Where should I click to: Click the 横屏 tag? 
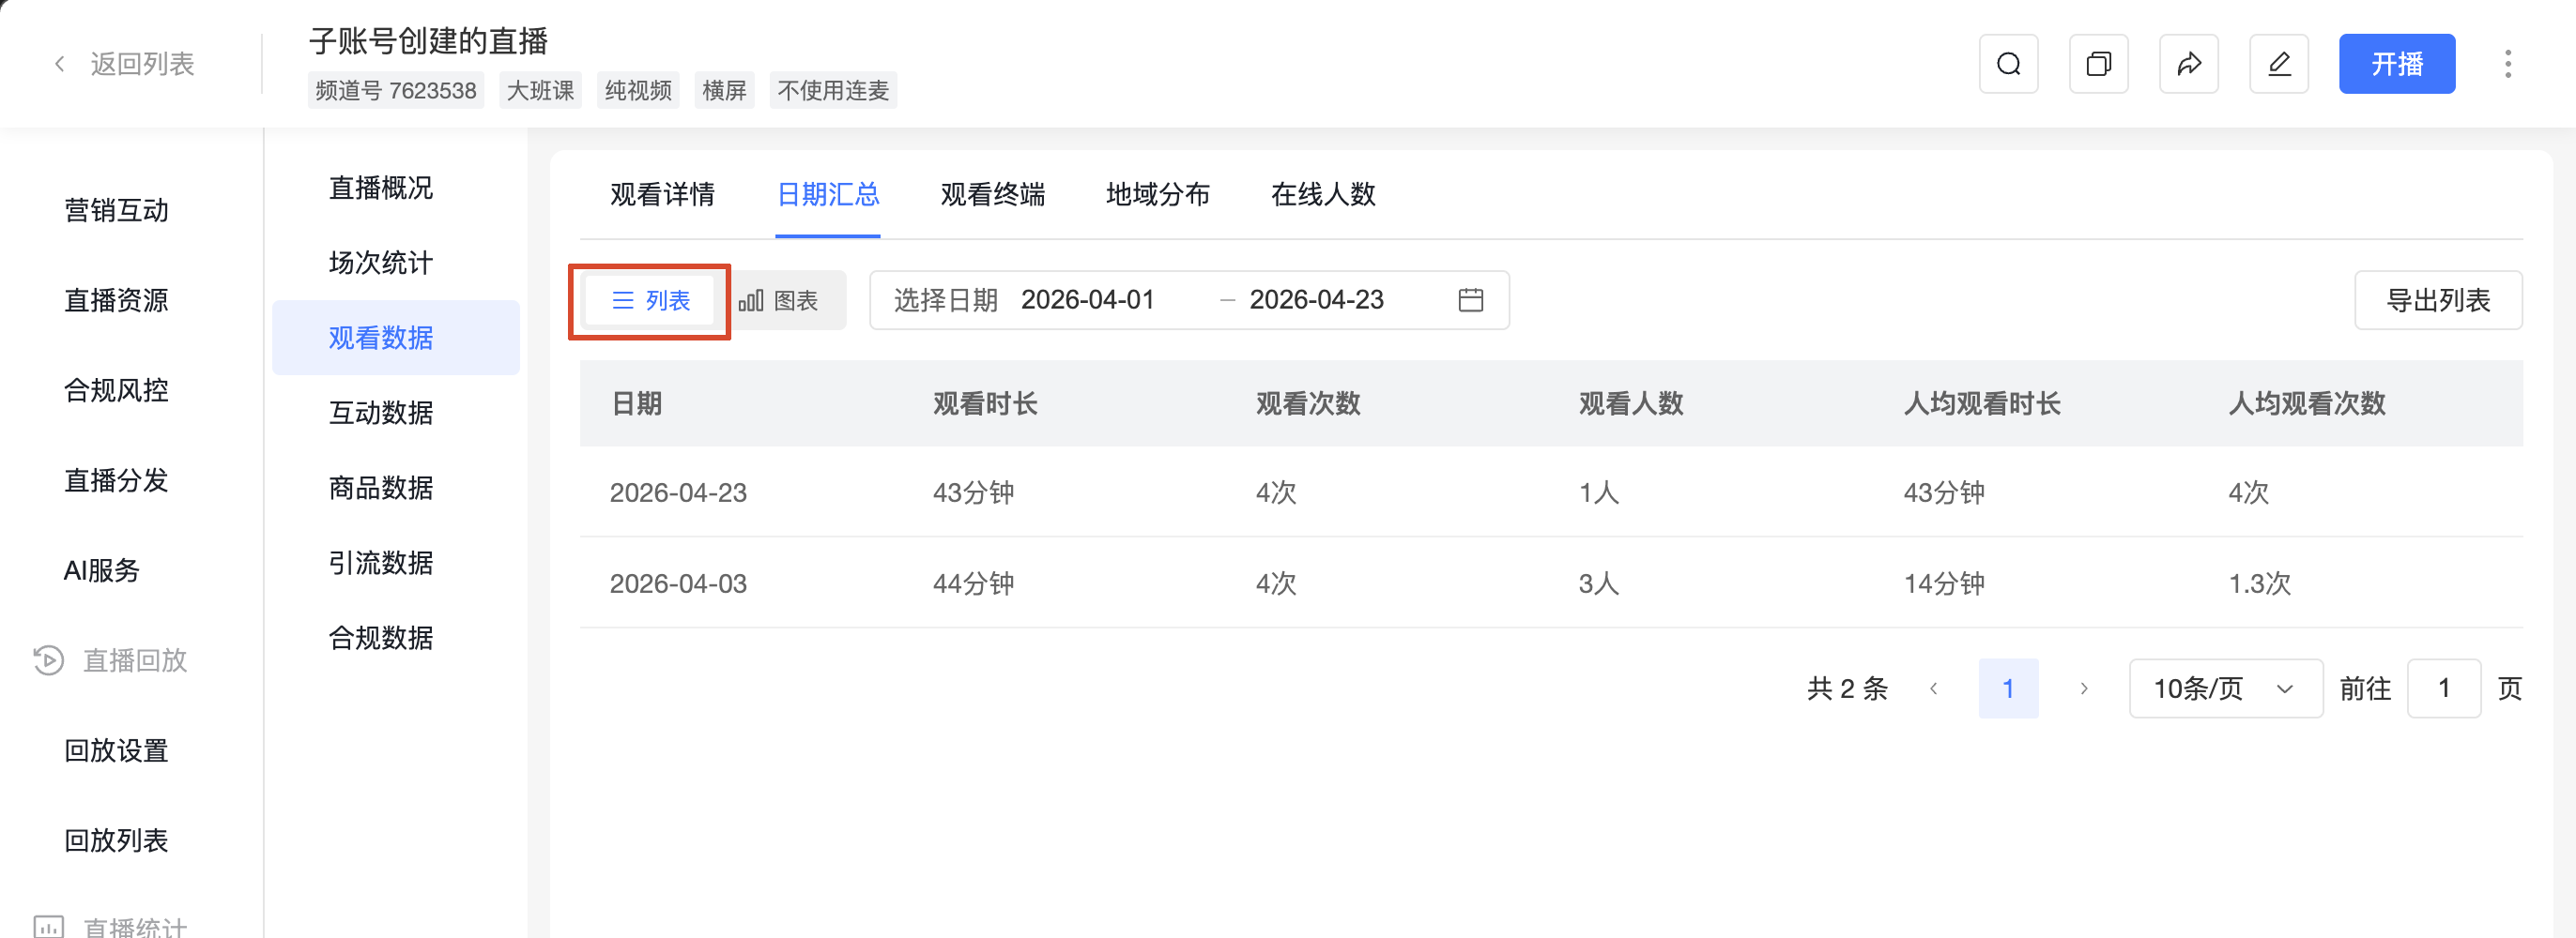click(724, 91)
